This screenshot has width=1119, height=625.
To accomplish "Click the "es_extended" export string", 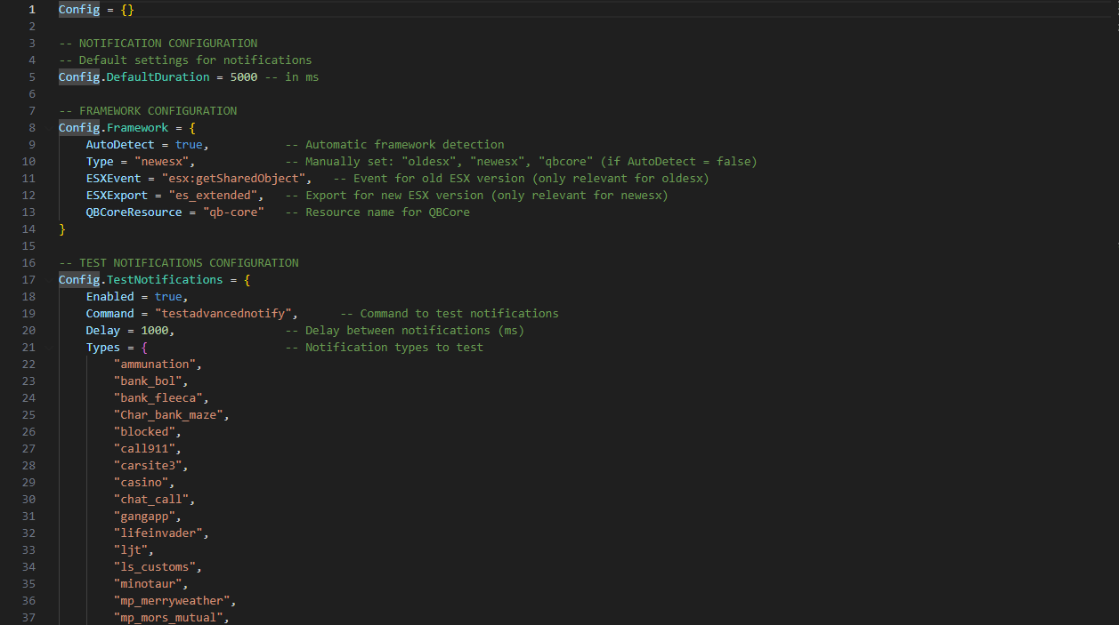I will pos(216,196).
